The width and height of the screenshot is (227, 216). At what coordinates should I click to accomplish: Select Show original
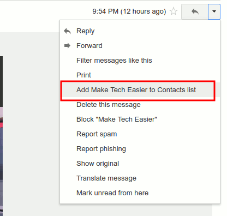click(140, 164)
